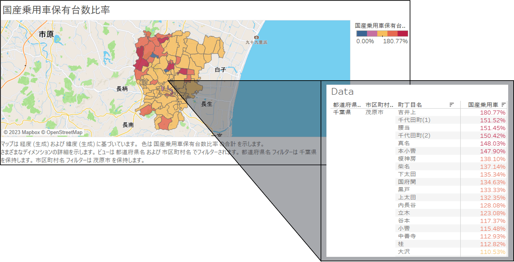
Task: Click the 市区町村.. column header
Action: (x=380, y=105)
